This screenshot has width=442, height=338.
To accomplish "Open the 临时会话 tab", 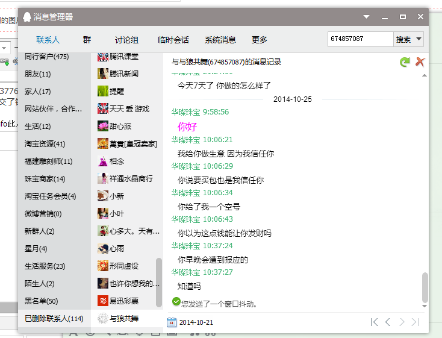I will coord(173,40).
